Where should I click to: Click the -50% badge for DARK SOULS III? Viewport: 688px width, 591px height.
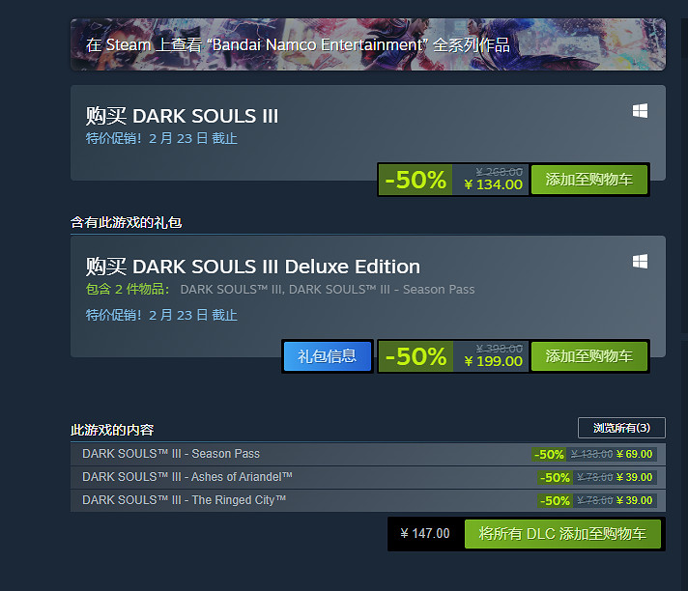tap(416, 180)
